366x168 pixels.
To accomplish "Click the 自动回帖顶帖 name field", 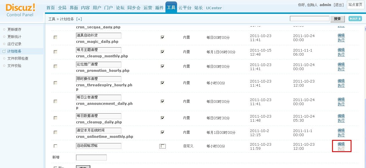I will coord(99,146).
